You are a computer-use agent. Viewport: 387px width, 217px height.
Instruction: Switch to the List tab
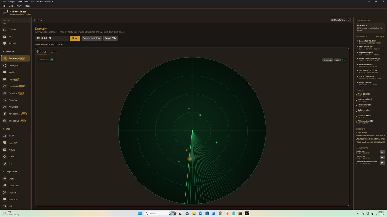[x=54, y=52]
